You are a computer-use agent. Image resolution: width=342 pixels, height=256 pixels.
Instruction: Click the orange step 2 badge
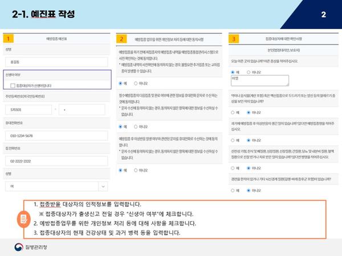121,38
